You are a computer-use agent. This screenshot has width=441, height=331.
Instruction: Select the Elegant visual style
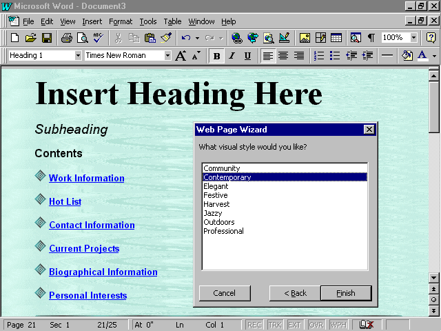click(285, 186)
